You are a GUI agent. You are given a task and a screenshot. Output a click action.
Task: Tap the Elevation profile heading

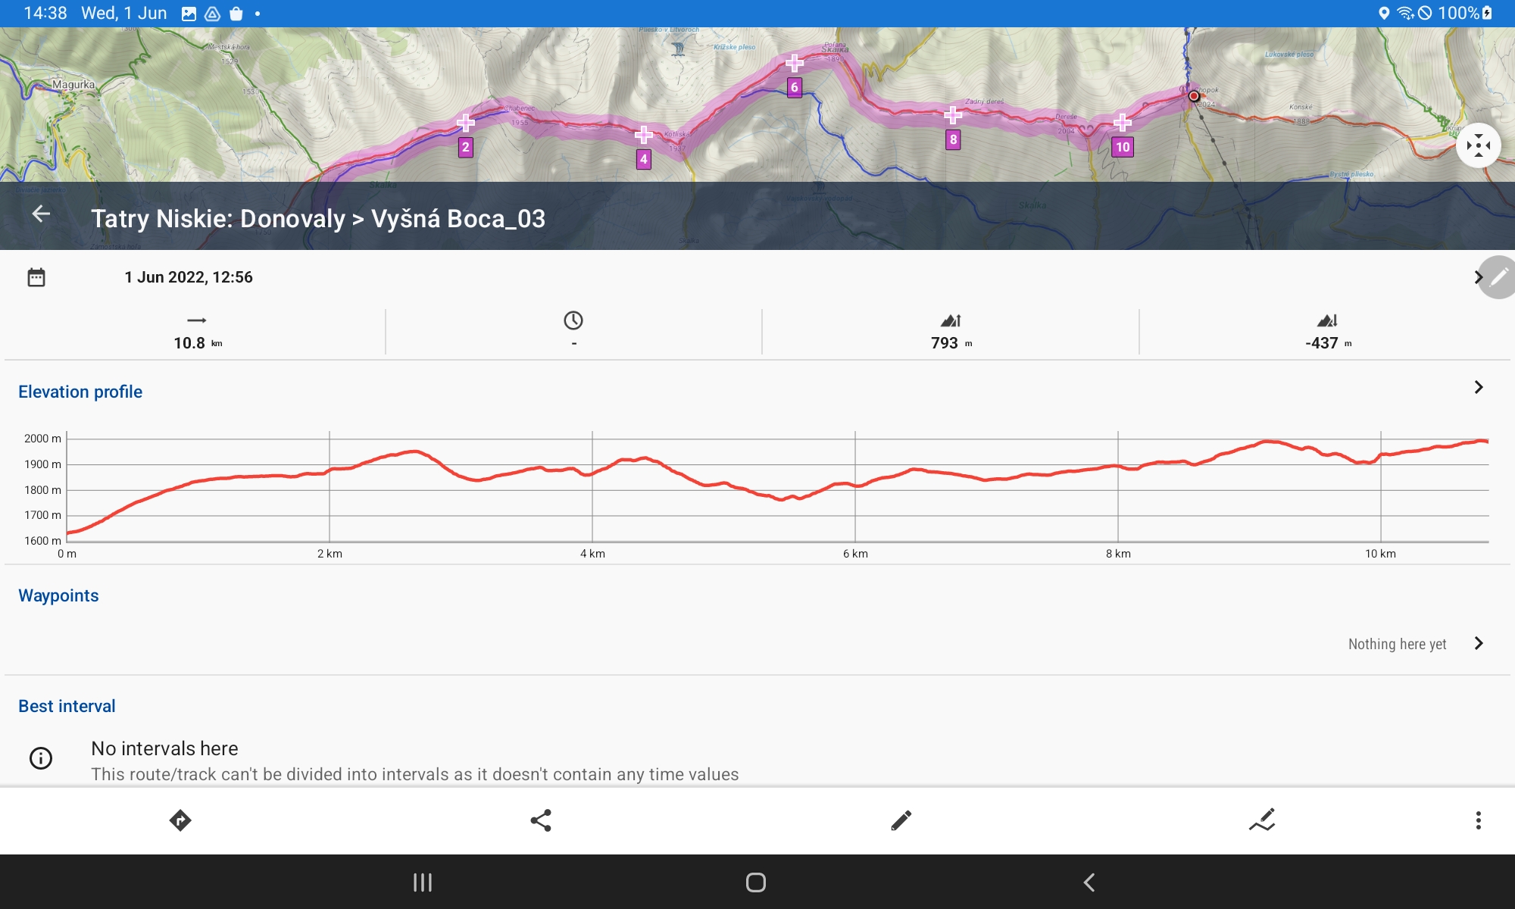pyautogui.click(x=80, y=392)
